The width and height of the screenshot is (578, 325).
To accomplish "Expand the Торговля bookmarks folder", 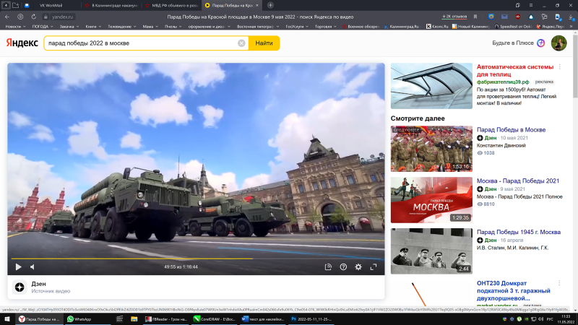I will point(326,26).
